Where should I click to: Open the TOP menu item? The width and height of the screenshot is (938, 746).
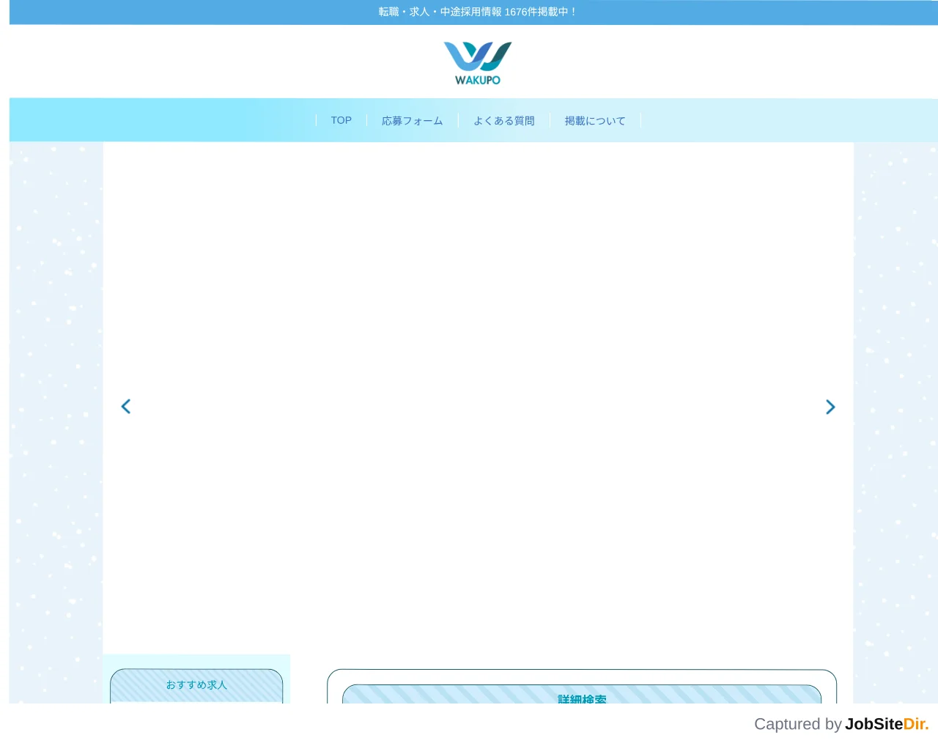[x=341, y=120]
